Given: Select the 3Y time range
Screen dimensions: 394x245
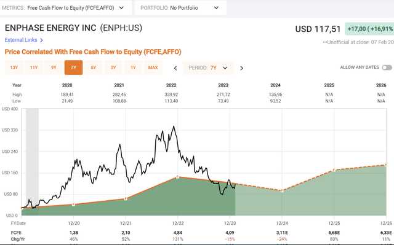Looking at the screenshot, I should 113,68.
